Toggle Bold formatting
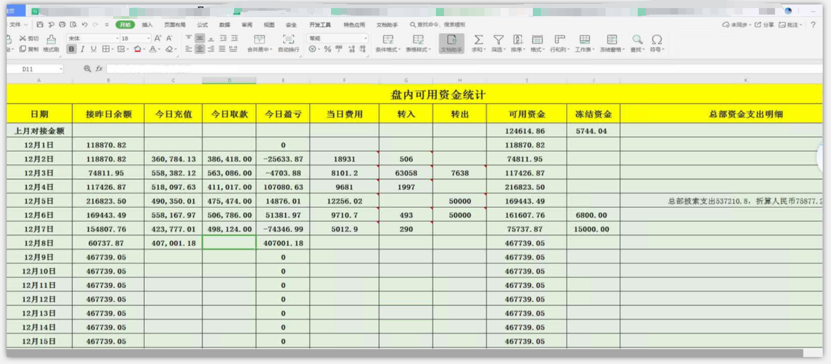Viewport: 831px width, 364px height. pyautogui.click(x=72, y=49)
